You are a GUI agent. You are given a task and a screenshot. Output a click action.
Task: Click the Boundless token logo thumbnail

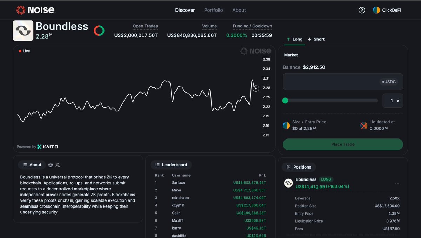pos(23,30)
